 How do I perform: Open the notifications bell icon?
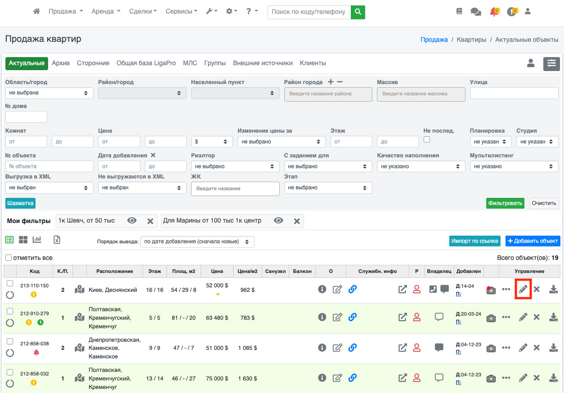point(494,12)
